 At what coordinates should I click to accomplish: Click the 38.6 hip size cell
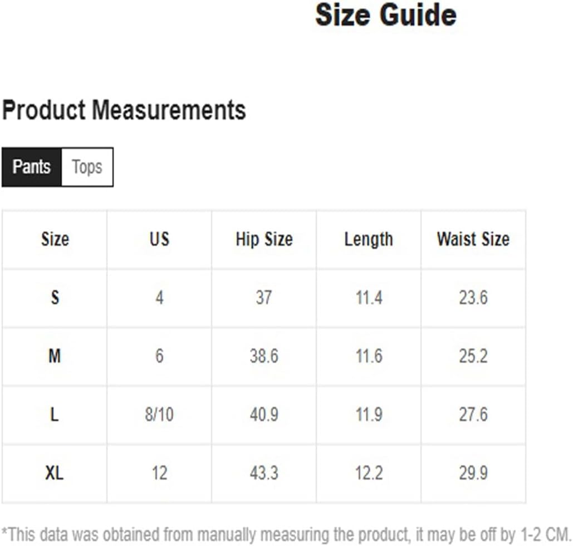coord(264,356)
